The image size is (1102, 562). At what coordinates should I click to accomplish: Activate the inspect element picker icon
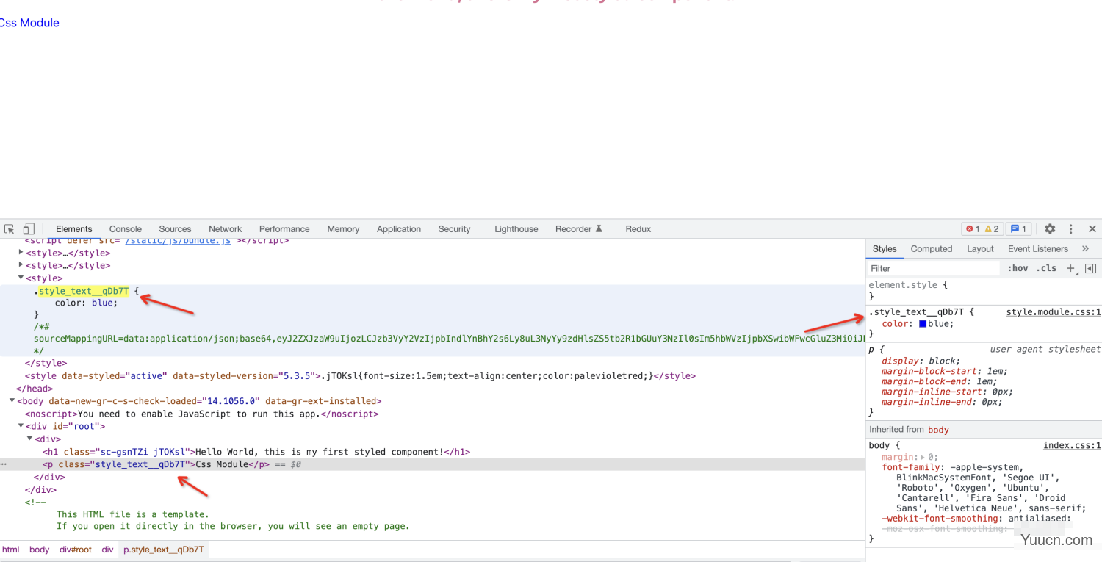[10, 229]
